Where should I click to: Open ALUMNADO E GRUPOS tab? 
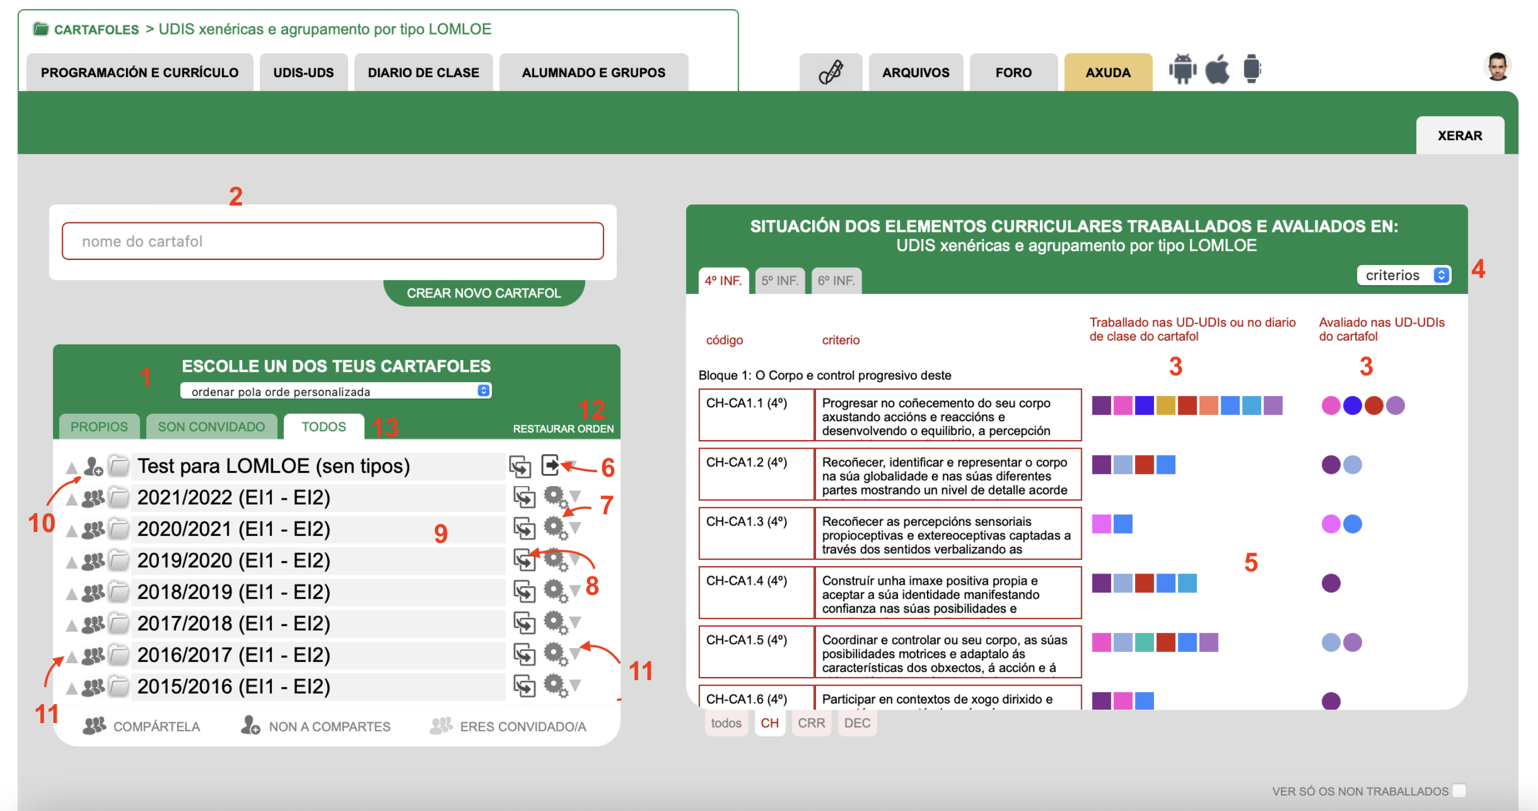point(594,72)
